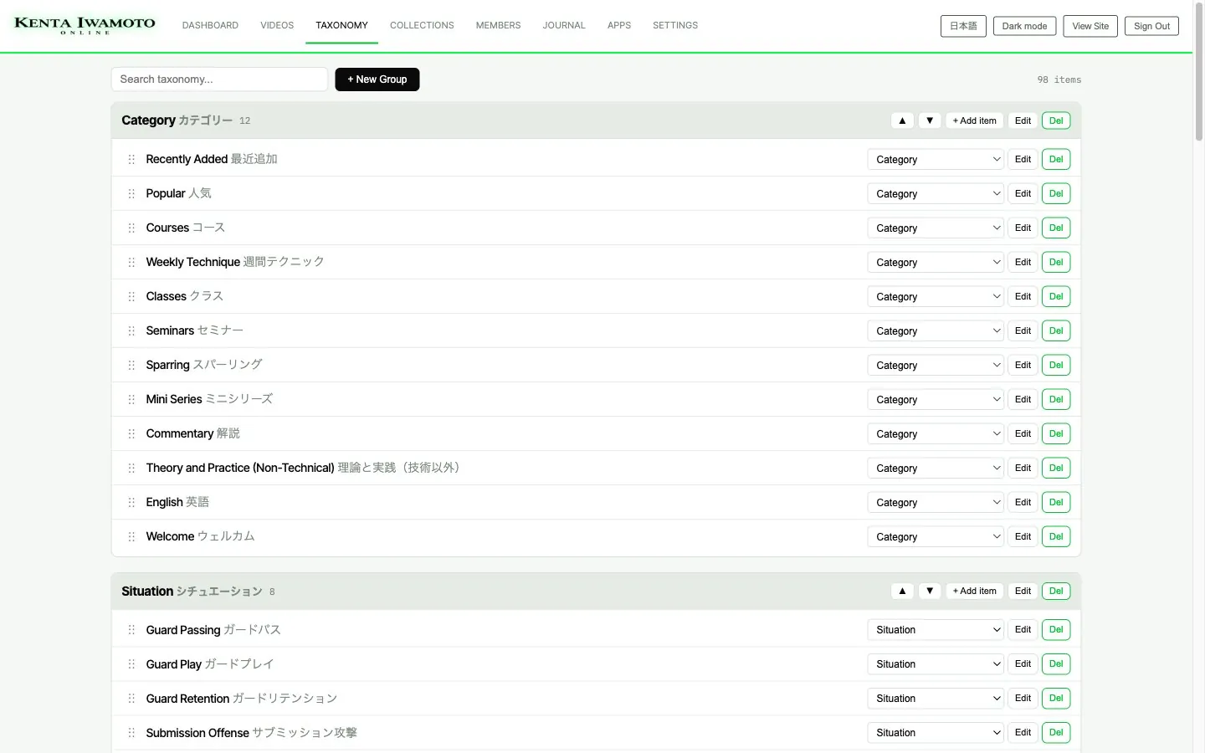Open the Settings tab
The width and height of the screenshot is (1205, 753).
tap(675, 25)
